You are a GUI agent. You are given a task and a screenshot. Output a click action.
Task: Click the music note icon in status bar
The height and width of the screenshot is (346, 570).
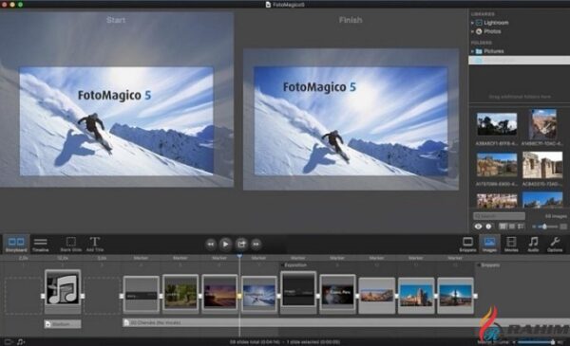click(x=21, y=341)
